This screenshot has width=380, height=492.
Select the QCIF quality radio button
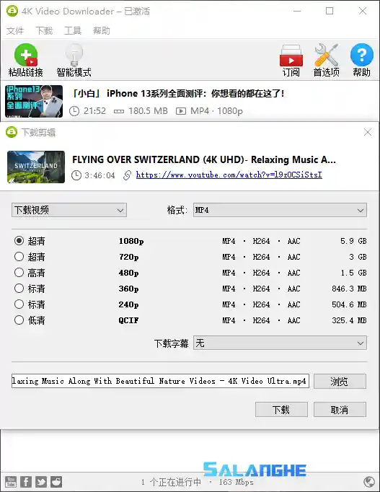pos(19,320)
